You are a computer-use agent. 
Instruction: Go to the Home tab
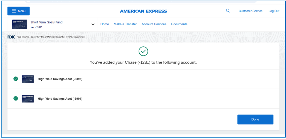[x=105, y=24]
